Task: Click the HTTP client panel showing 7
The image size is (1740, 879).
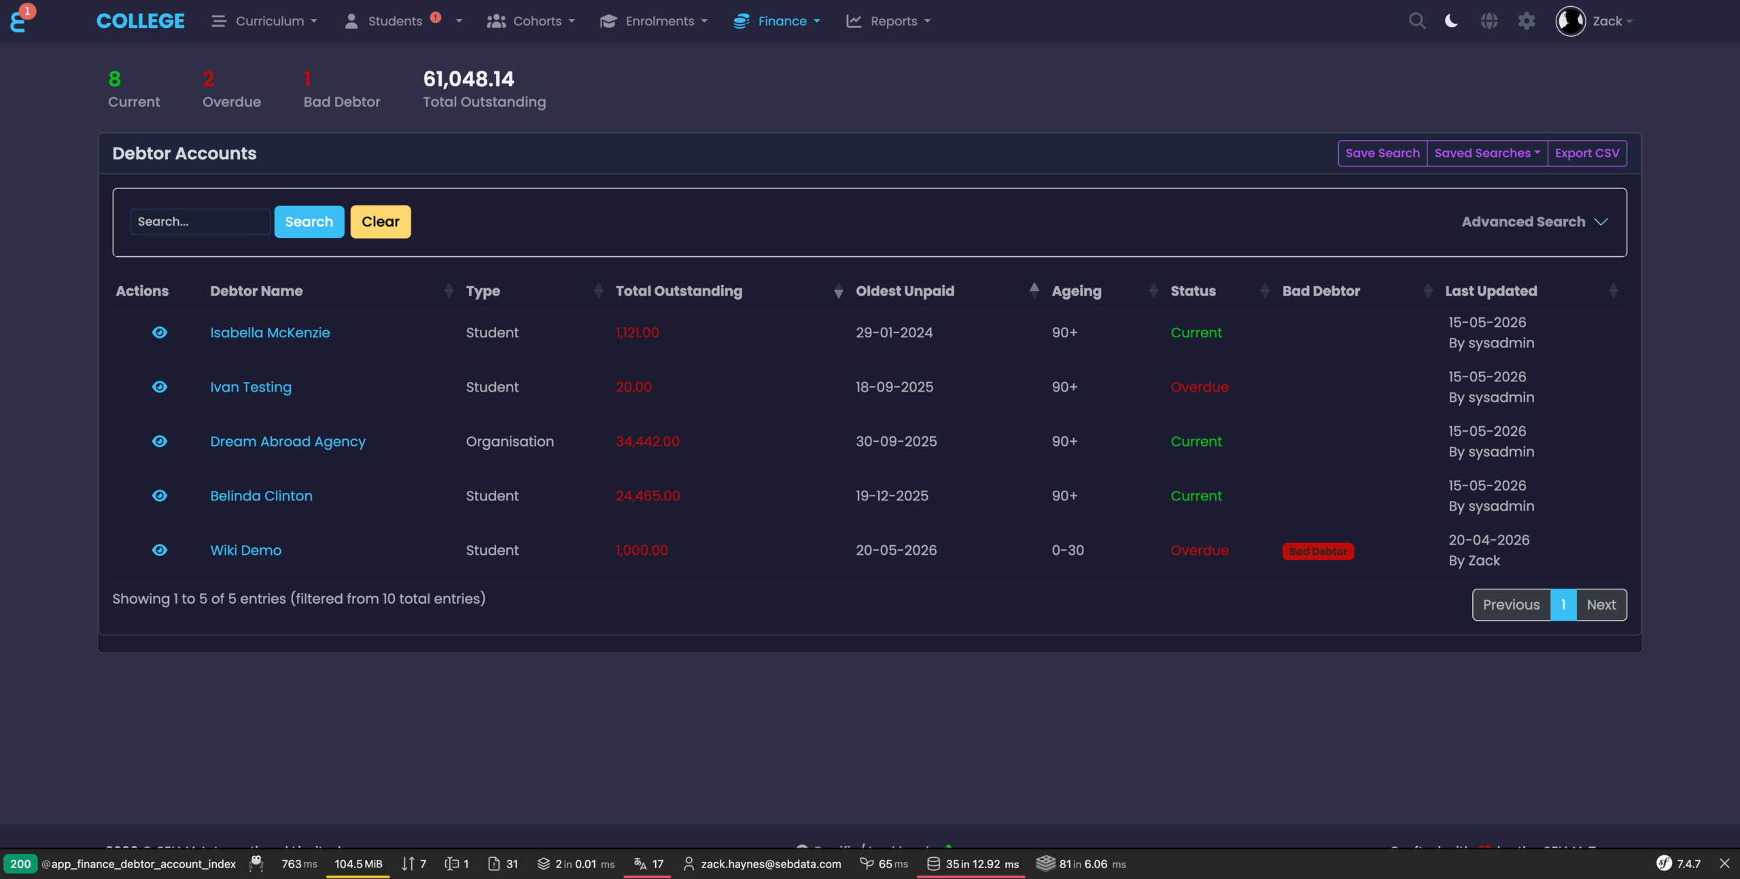Action: [413, 863]
